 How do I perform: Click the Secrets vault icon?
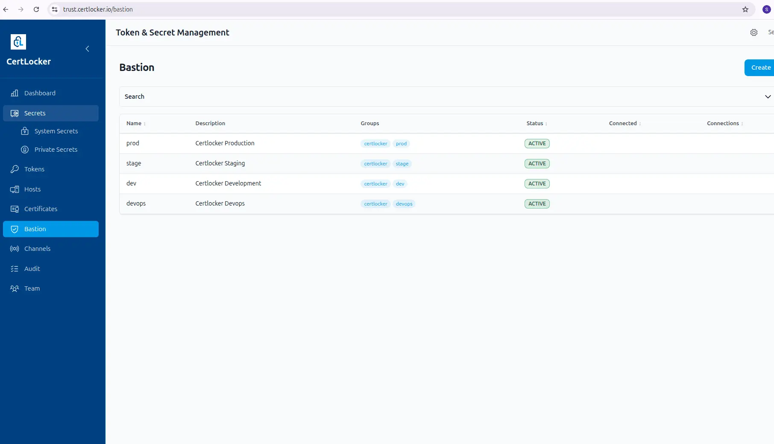[15, 113]
